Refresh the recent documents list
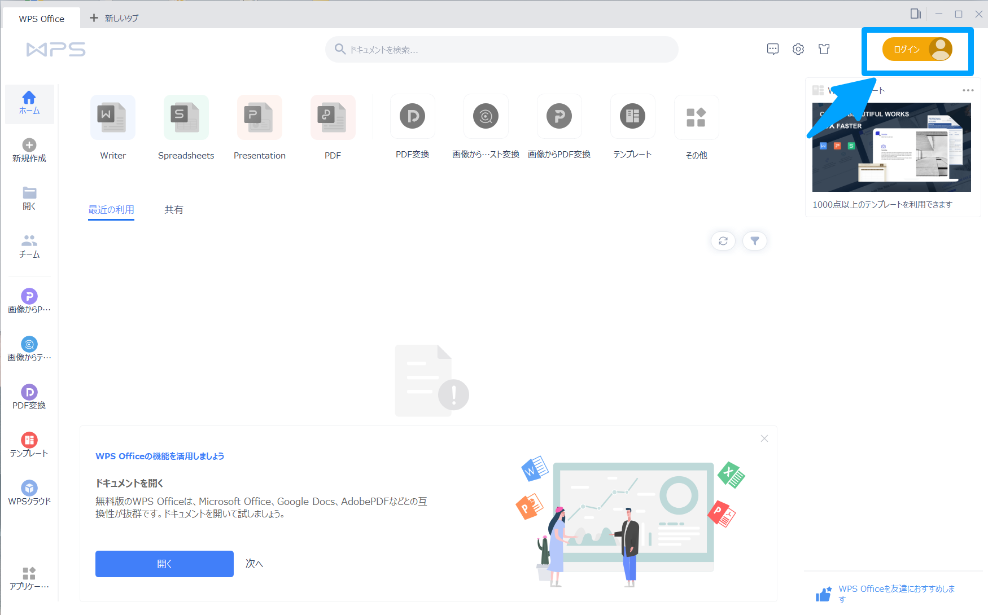Image resolution: width=988 pixels, height=615 pixels. click(723, 240)
